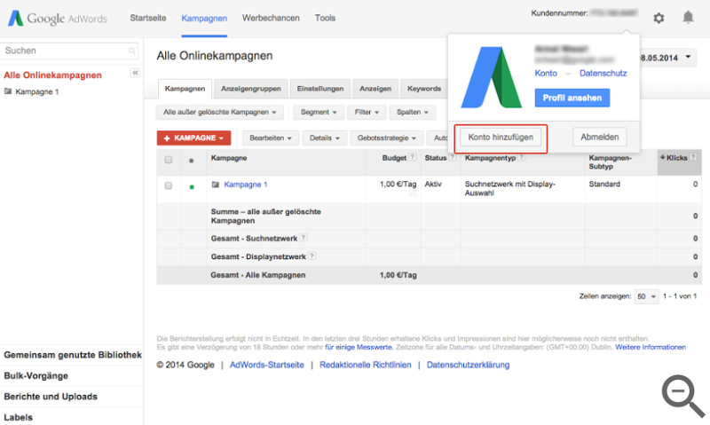Screen dimensions: 710x425
Task: Open Bulk-Vorgänge in sidebar
Action: coord(35,375)
